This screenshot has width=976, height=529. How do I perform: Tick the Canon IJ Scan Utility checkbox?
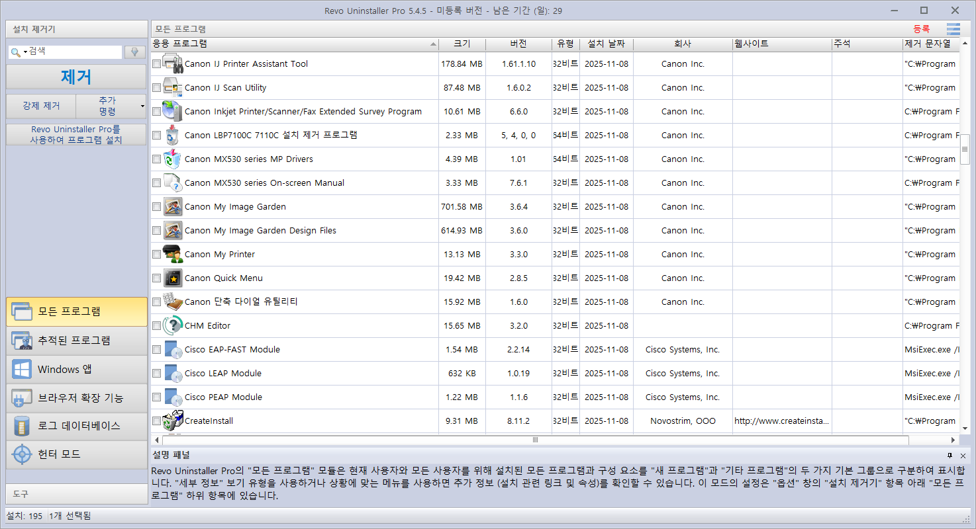pos(156,88)
